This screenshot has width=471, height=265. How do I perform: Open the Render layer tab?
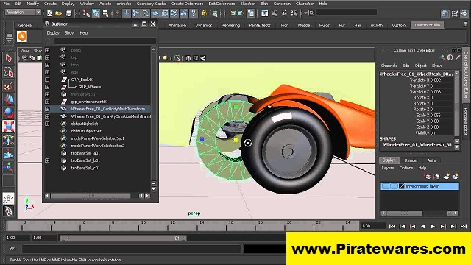(x=411, y=160)
